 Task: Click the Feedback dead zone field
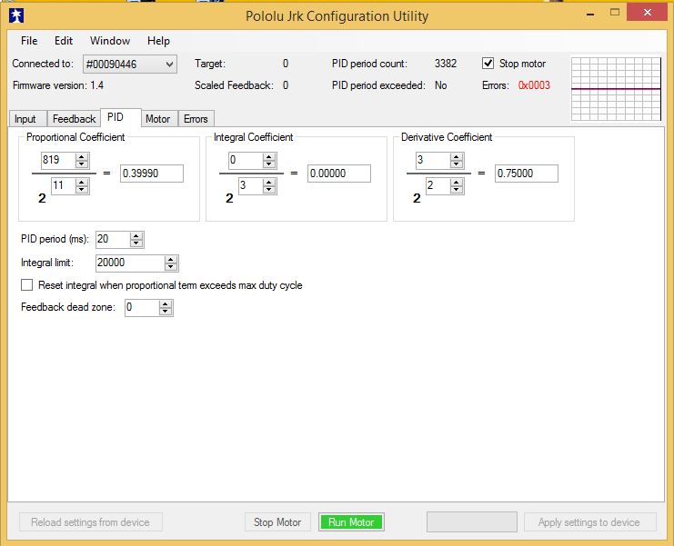(142, 307)
